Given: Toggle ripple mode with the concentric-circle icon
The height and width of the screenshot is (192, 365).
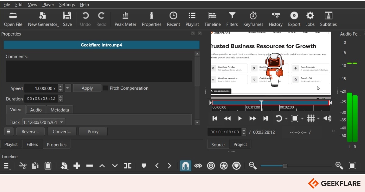Looking at the screenshot, I should point(211,166).
